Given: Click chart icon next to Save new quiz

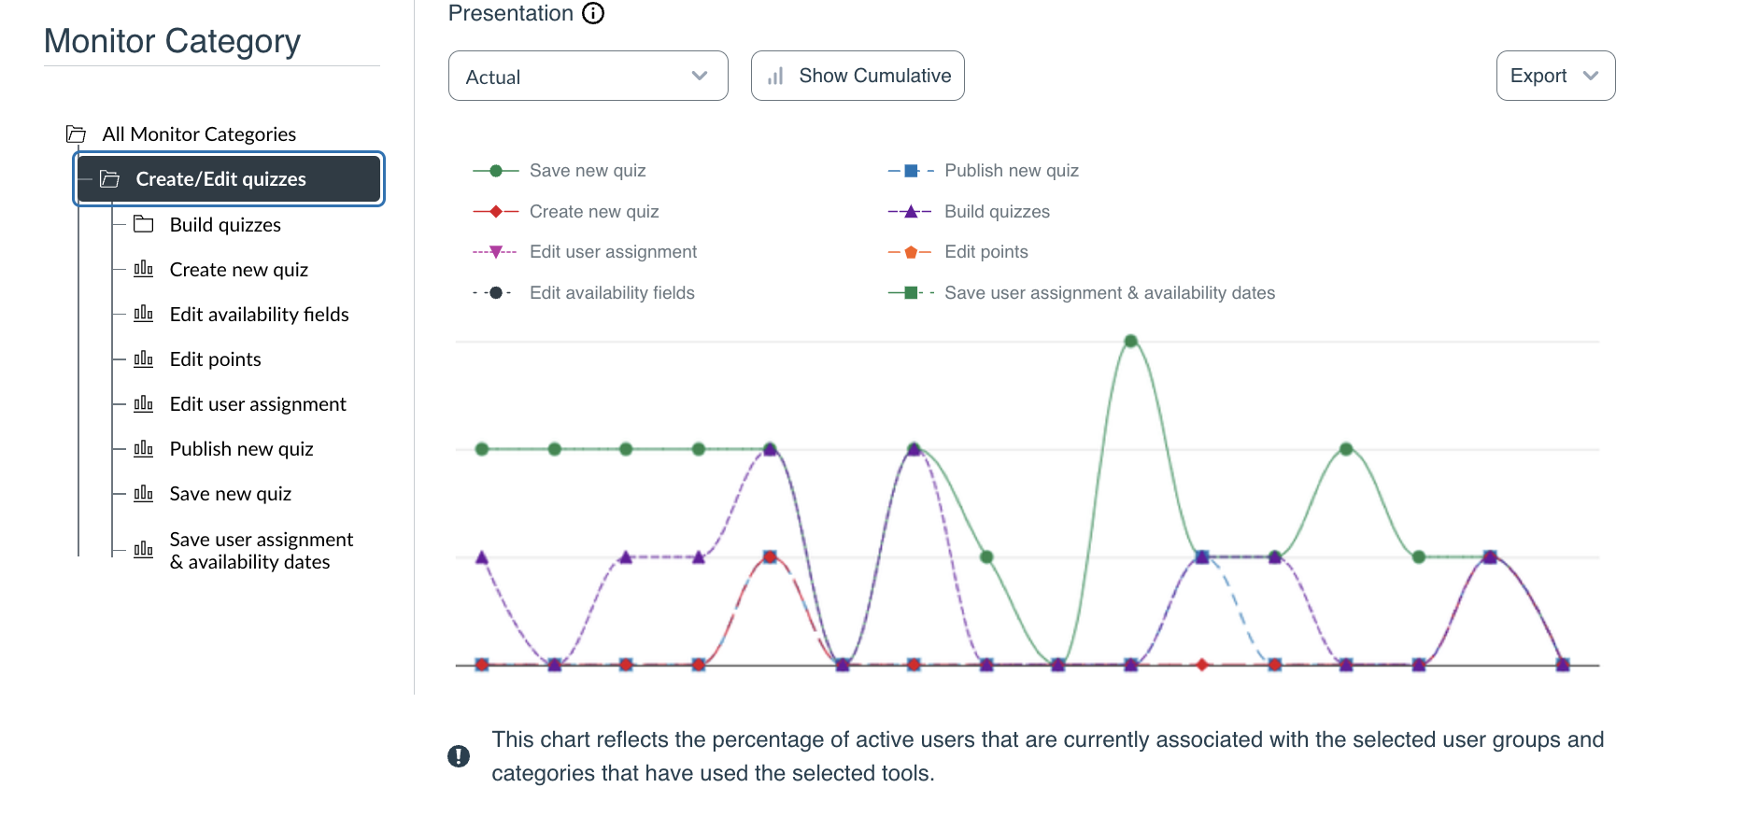Looking at the screenshot, I should click(x=143, y=493).
